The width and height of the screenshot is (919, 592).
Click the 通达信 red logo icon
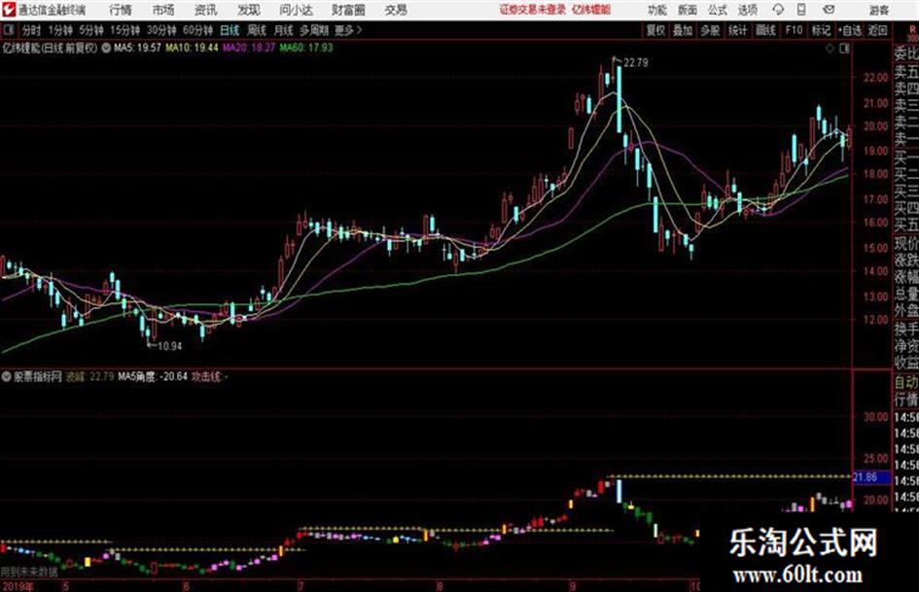pos(8,10)
